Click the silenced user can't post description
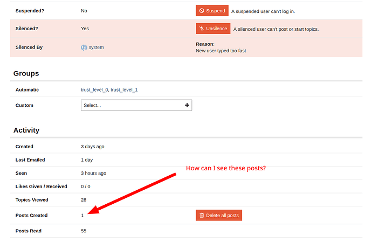This screenshot has height=242, width=372. pyautogui.click(x=276, y=29)
